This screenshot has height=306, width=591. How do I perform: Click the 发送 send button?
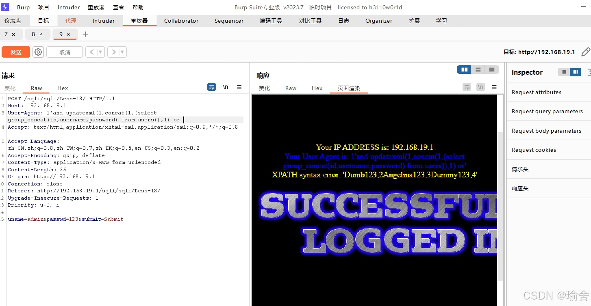(x=16, y=52)
